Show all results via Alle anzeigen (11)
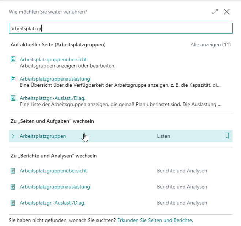 click(x=210, y=44)
